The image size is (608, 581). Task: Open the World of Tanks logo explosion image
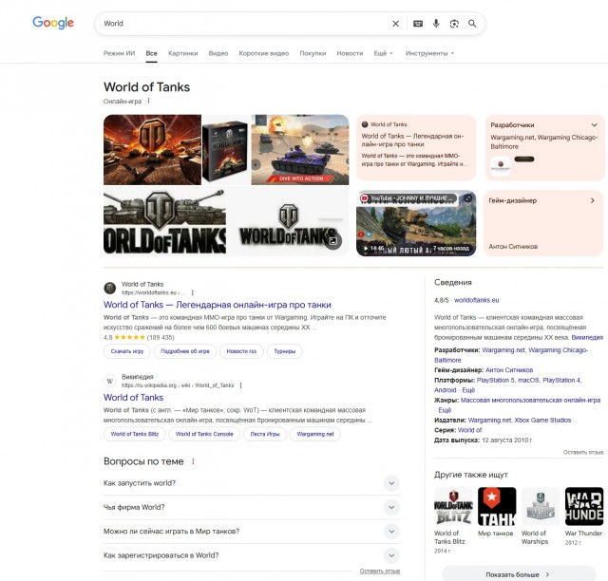(152, 150)
